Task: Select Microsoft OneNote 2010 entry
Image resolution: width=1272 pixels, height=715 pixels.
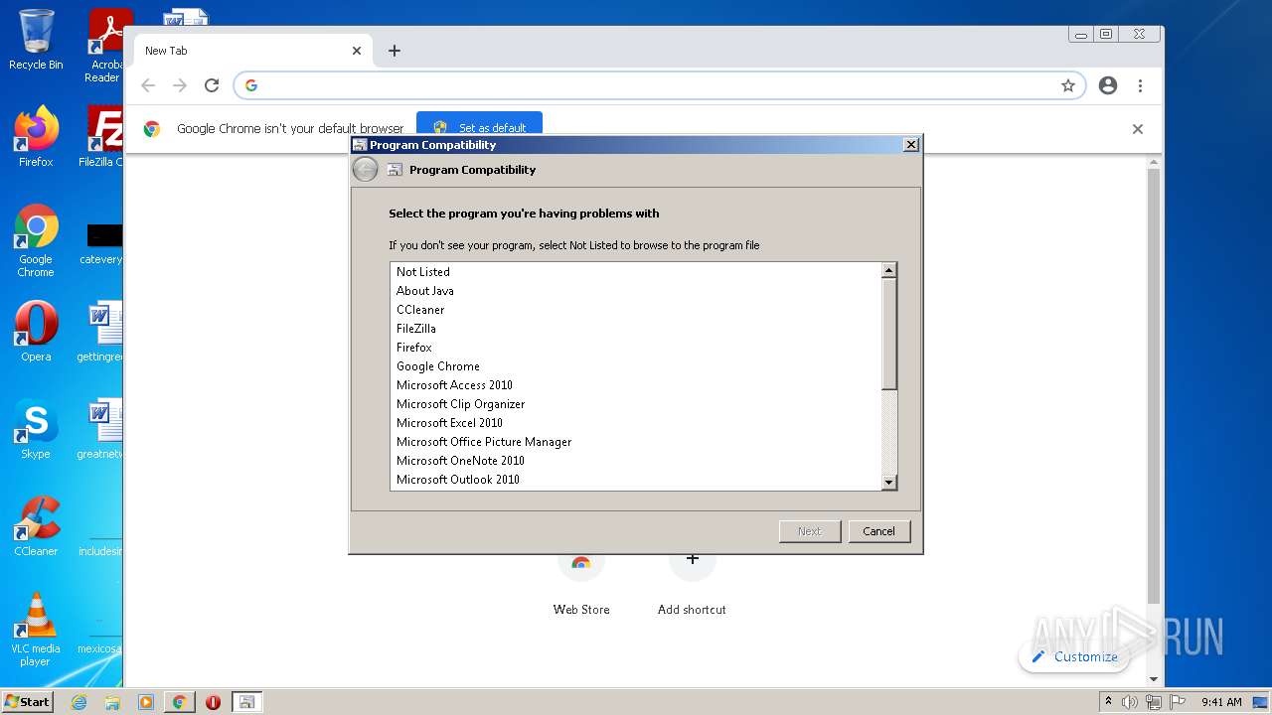Action: [x=636, y=461]
